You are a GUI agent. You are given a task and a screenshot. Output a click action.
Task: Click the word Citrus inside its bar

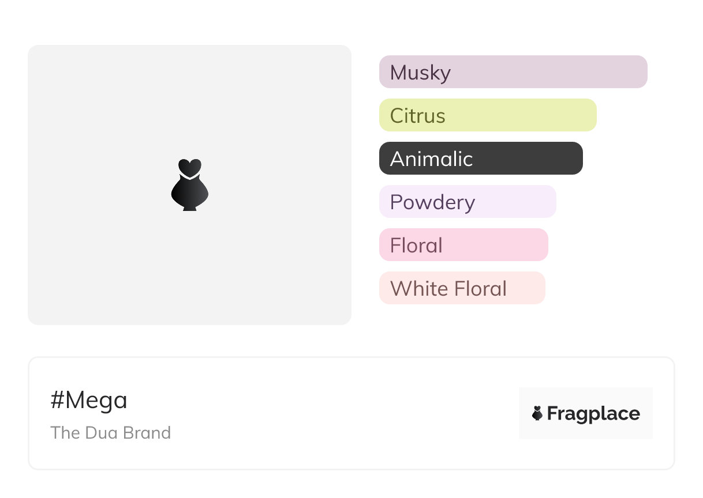(x=418, y=116)
